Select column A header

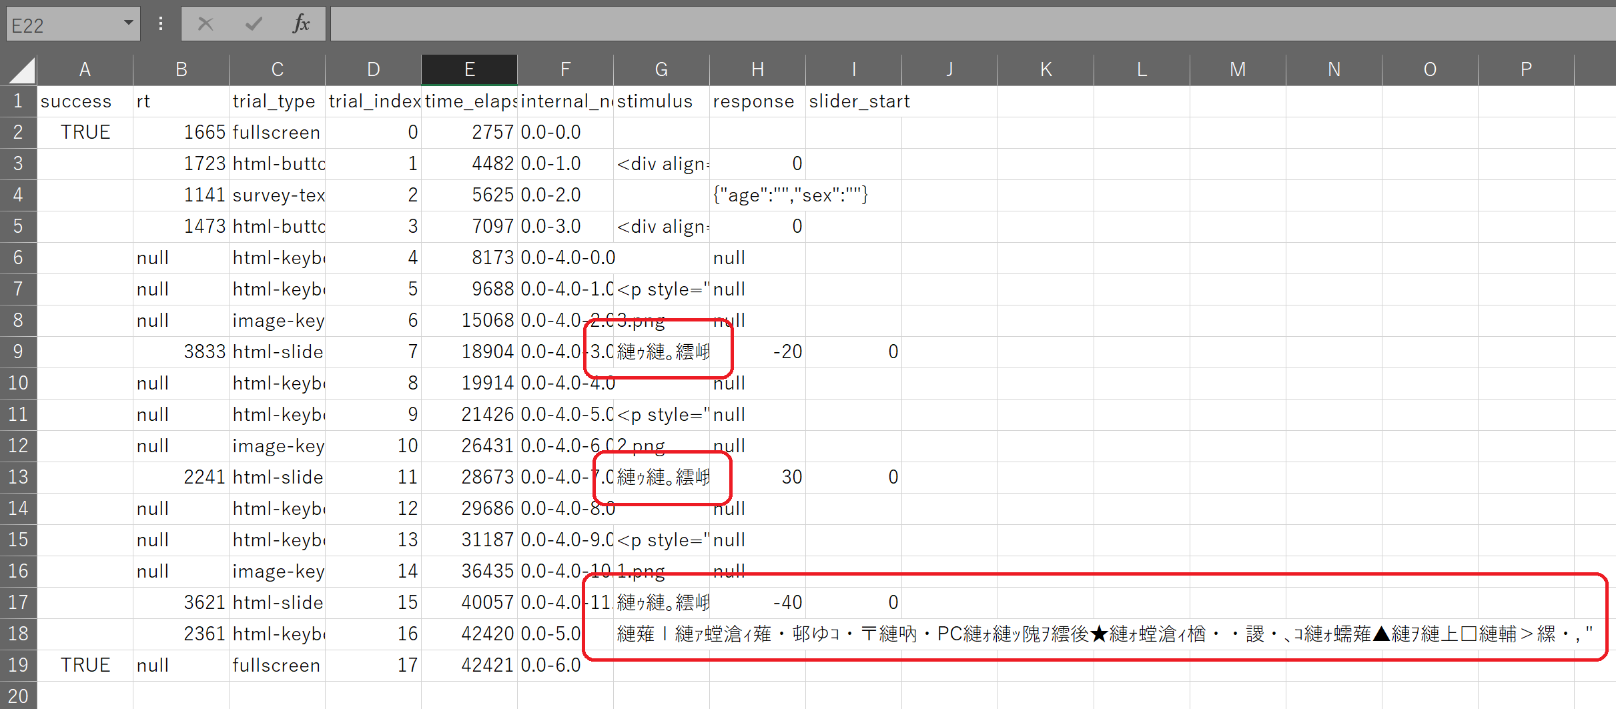click(x=85, y=69)
